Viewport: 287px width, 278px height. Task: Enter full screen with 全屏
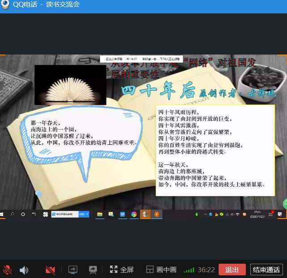pos(122,270)
